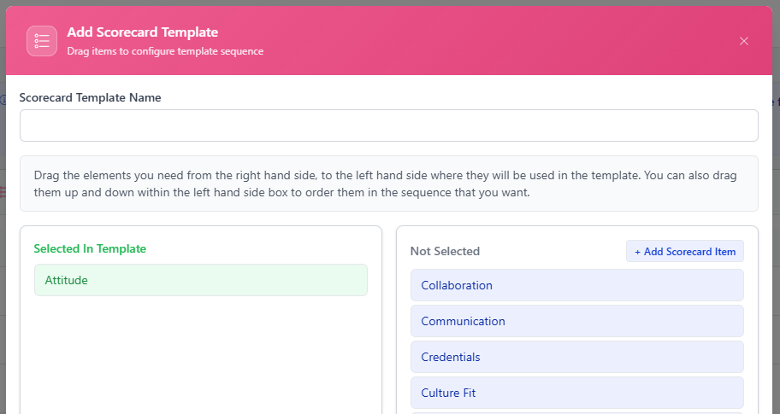Focus the Scorecard Template Name input field
This screenshot has width=780, height=414.
[x=389, y=125]
